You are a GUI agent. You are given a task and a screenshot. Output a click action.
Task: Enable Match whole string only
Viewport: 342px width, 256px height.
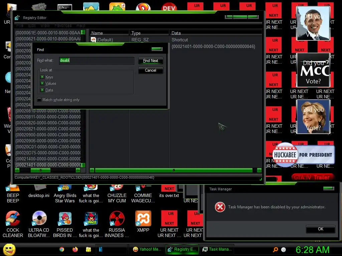click(39, 99)
